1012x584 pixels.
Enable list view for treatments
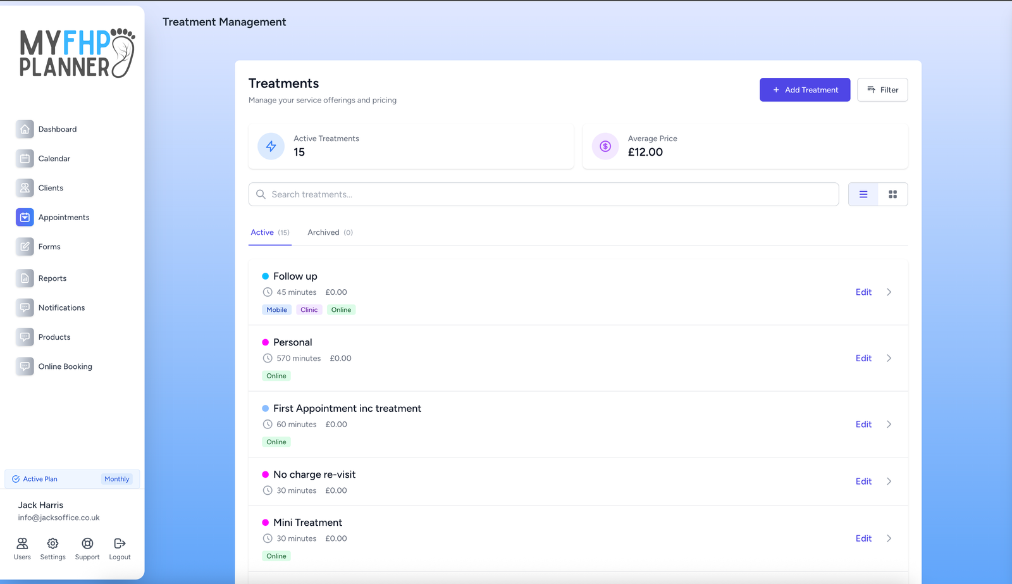[x=863, y=194]
